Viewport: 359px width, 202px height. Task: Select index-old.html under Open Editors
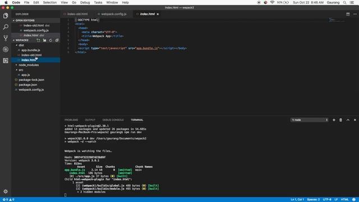34,25
